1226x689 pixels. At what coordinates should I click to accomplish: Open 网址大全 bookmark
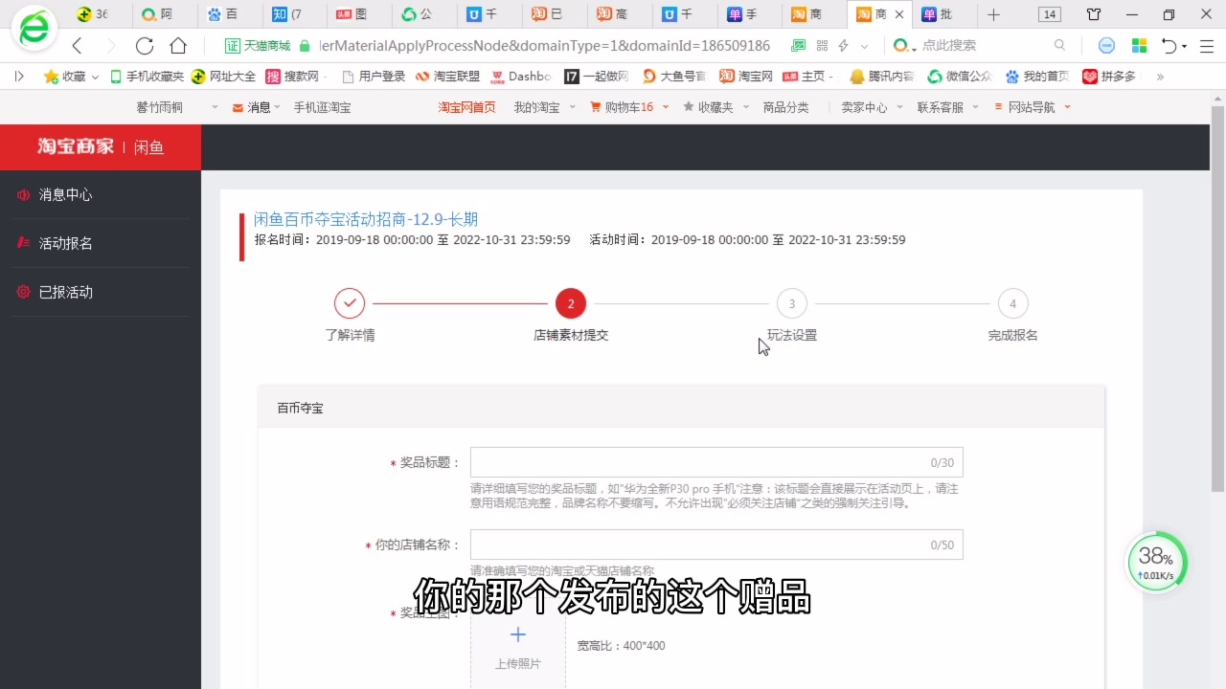(223, 77)
